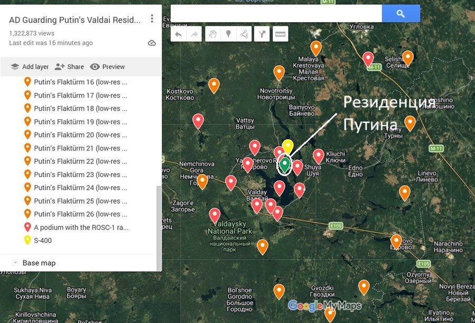Click the layer panel vertical scrollbar
The width and height of the screenshot is (475, 323).
click(x=159, y=227)
